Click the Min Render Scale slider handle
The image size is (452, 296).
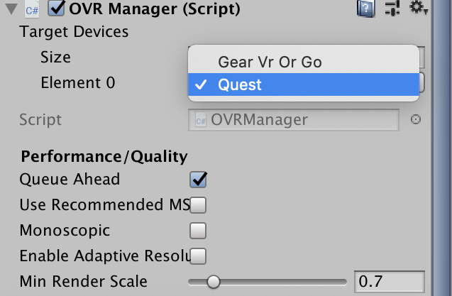tap(213, 282)
